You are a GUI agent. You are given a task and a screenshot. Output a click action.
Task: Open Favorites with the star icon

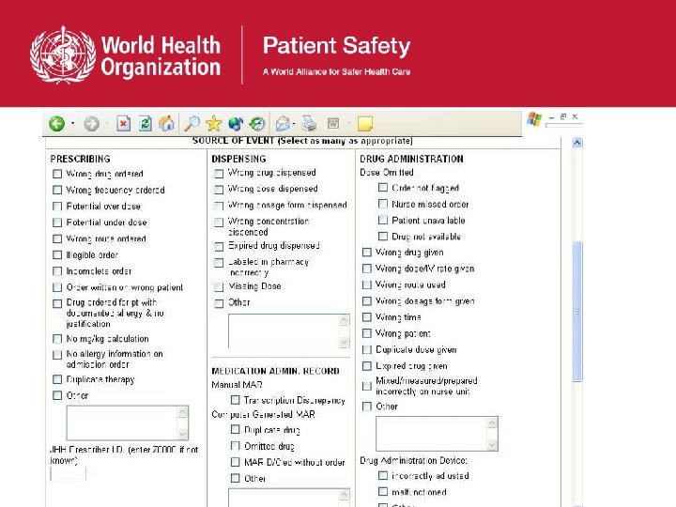tap(213, 124)
